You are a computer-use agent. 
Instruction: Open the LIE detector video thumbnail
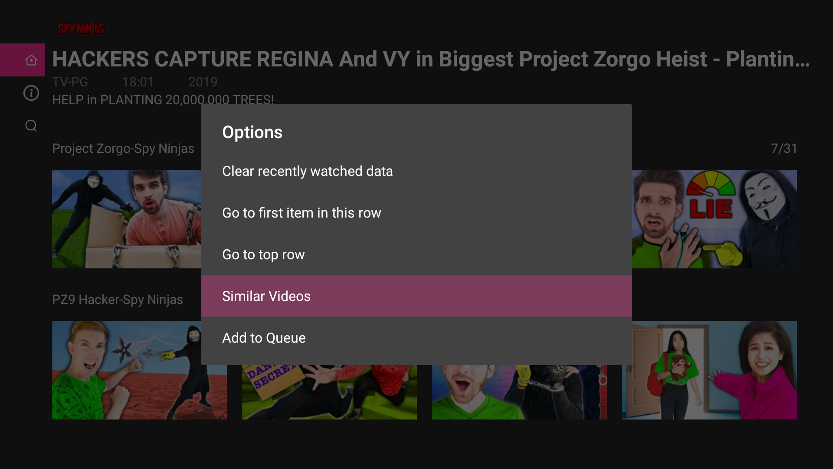[714, 219]
